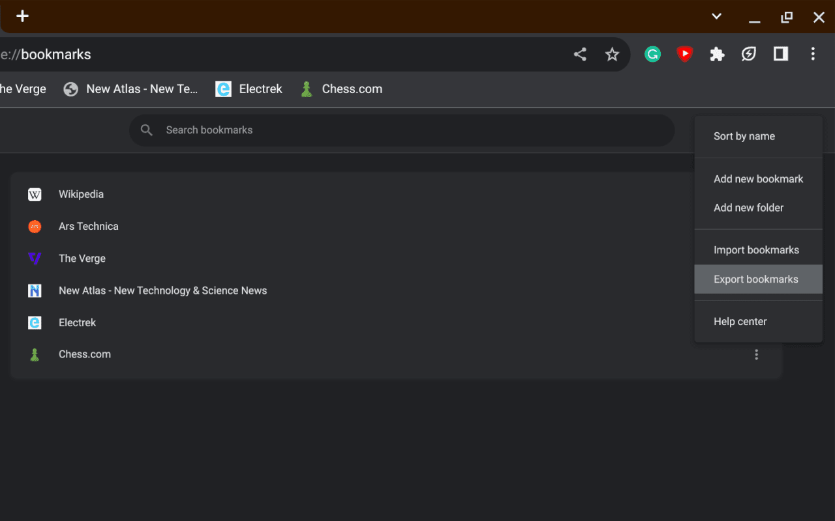Bookmark this tab with the star icon
The height and width of the screenshot is (521, 835).
coord(612,54)
